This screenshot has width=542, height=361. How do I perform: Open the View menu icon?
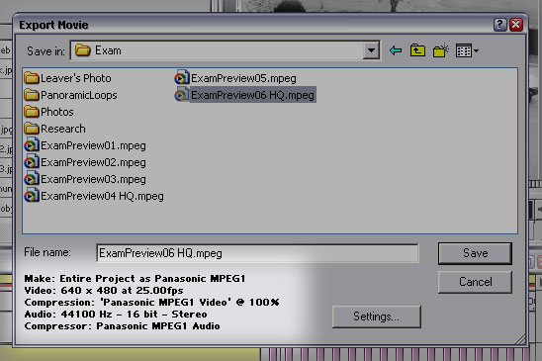click(x=467, y=50)
